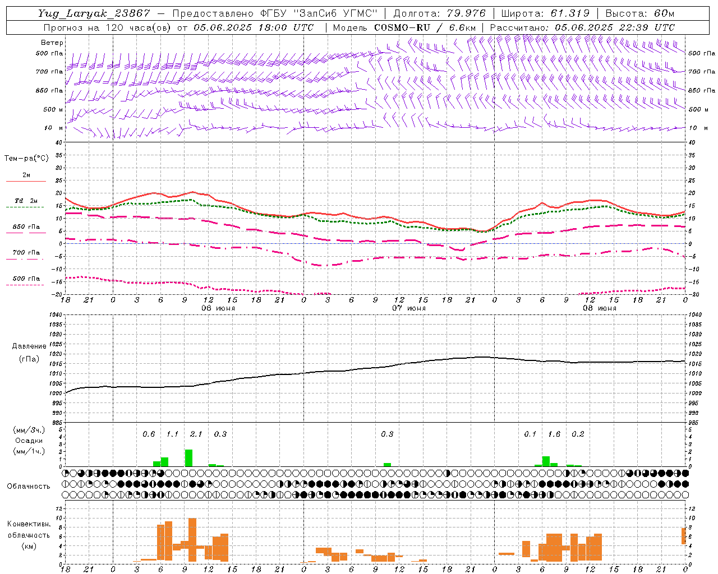718x574 pixels.
Task: Click the Давление panel label
Action: (x=29, y=346)
